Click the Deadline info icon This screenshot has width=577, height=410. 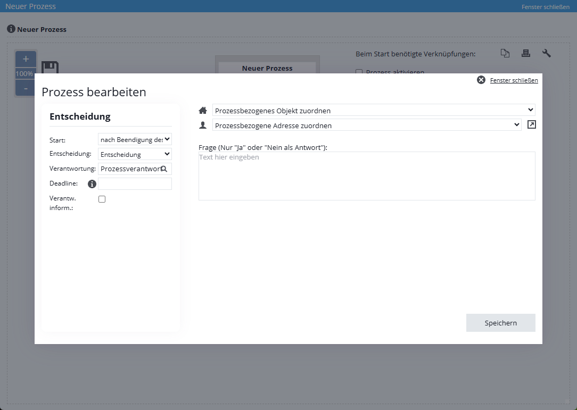pyautogui.click(x=92, y=184)
